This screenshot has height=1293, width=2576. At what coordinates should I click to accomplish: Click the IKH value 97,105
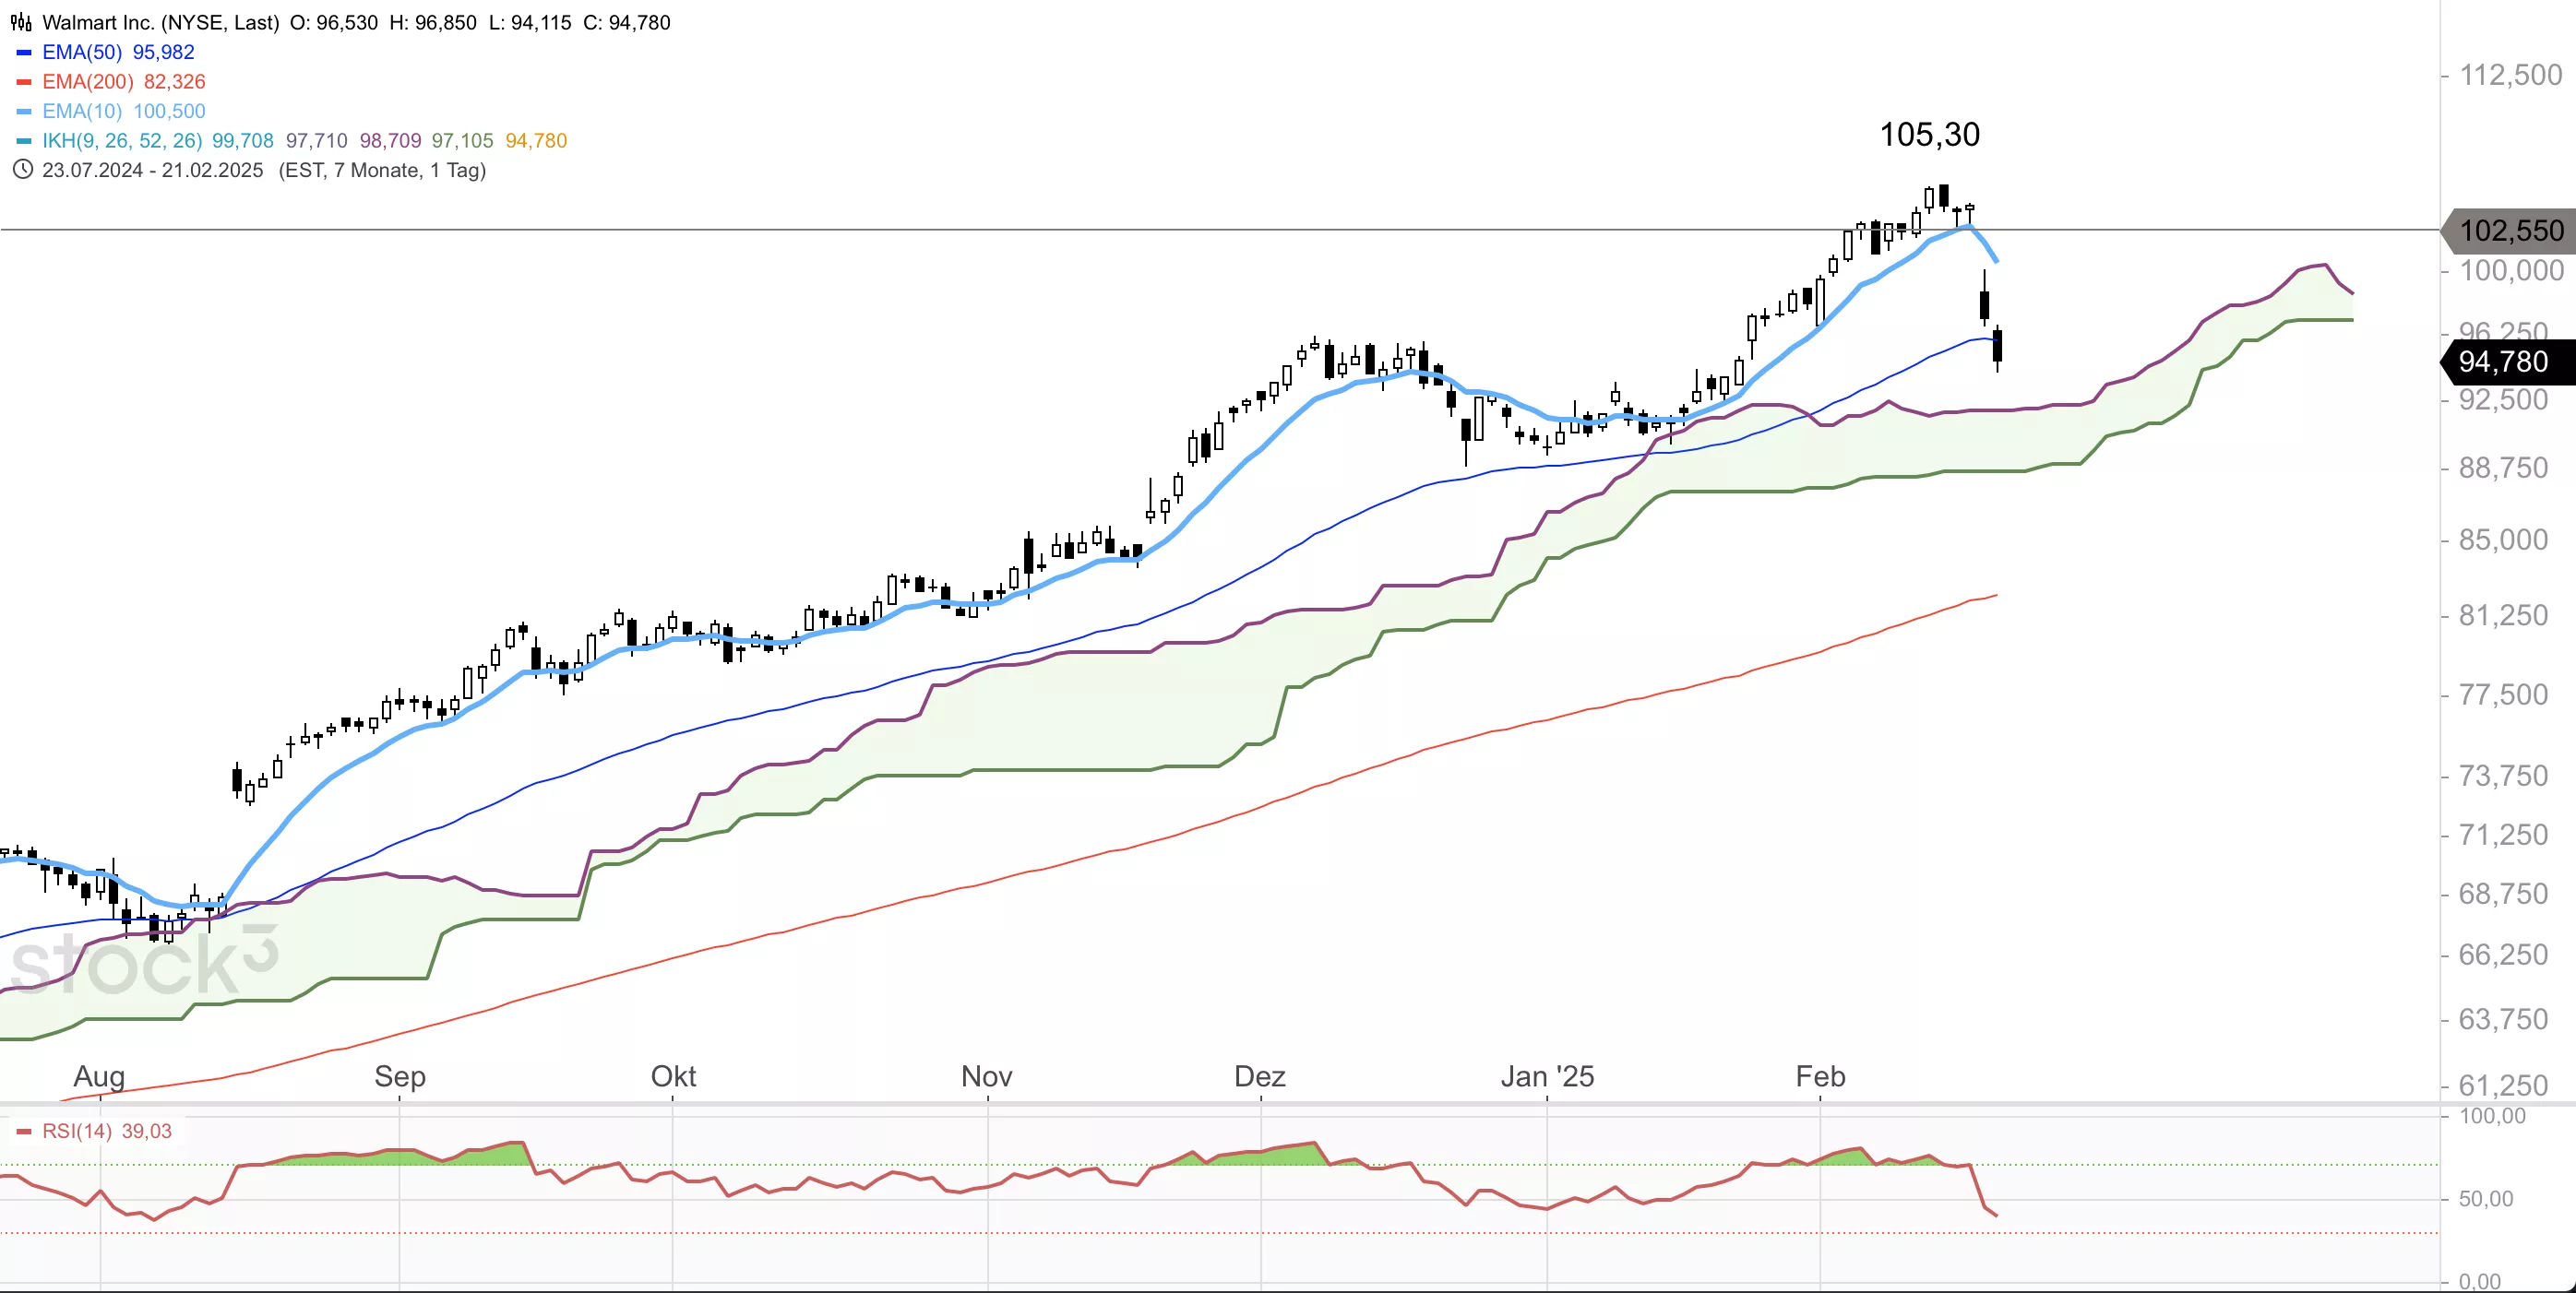tap(463, 141)
